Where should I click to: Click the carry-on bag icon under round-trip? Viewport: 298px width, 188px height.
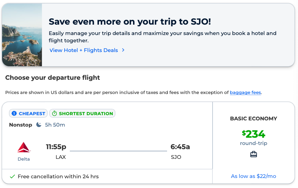254,154
